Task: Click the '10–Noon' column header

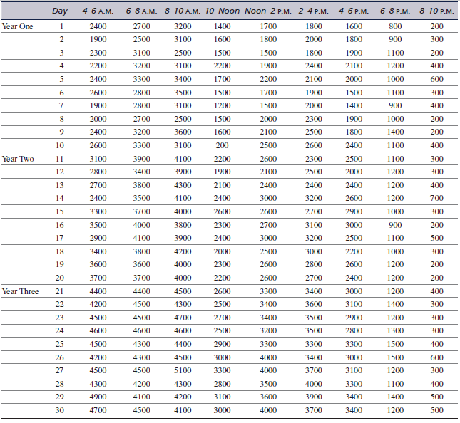Action: point(222,11)
